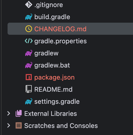Image resolution: width=133 pixels, height=135 pixels.
Task: Click the blue Gradle elephant icon for build.gradle
Action: [29, 17]
